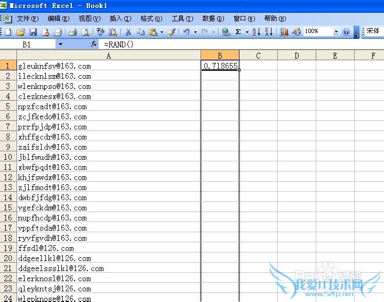The image size is (384, 302).
Task: Click the Name Box showing B1
Action: pyautogui.click(x=28, y=45)
